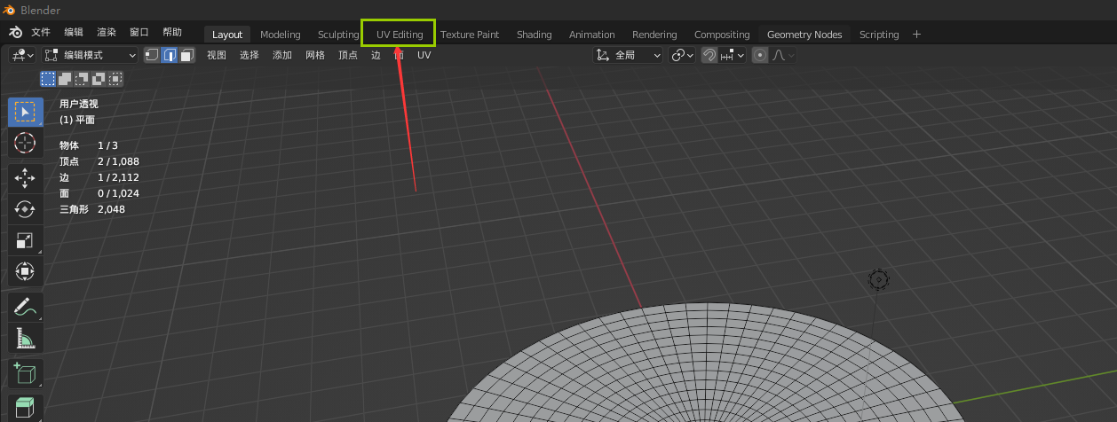Viewport: 1117px width, 422px height.
Task: Click the (1) 平面 object label
Action: 77,120
